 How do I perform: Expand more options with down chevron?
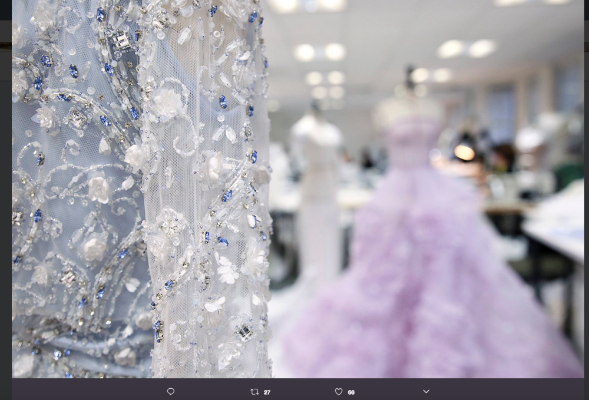(426, 392)
